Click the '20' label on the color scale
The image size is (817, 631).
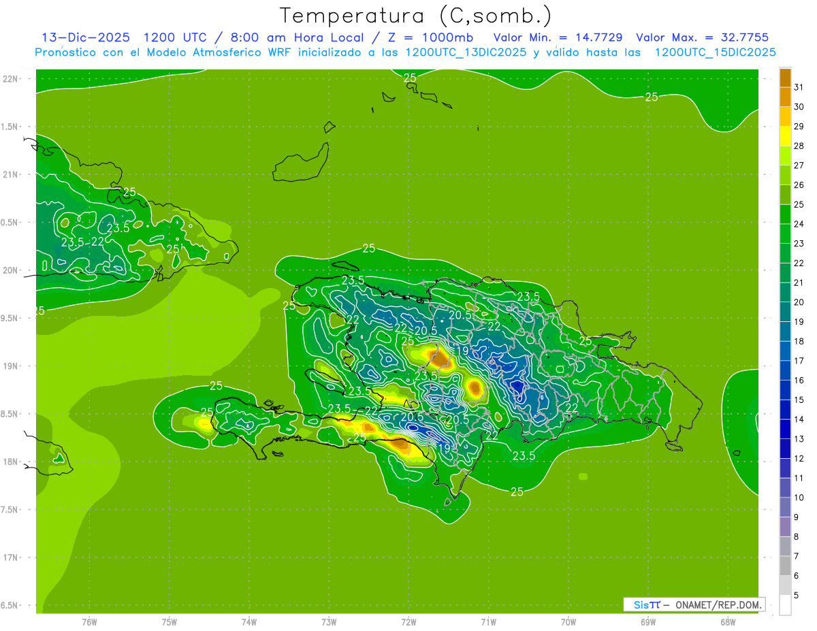pos(799,302)
